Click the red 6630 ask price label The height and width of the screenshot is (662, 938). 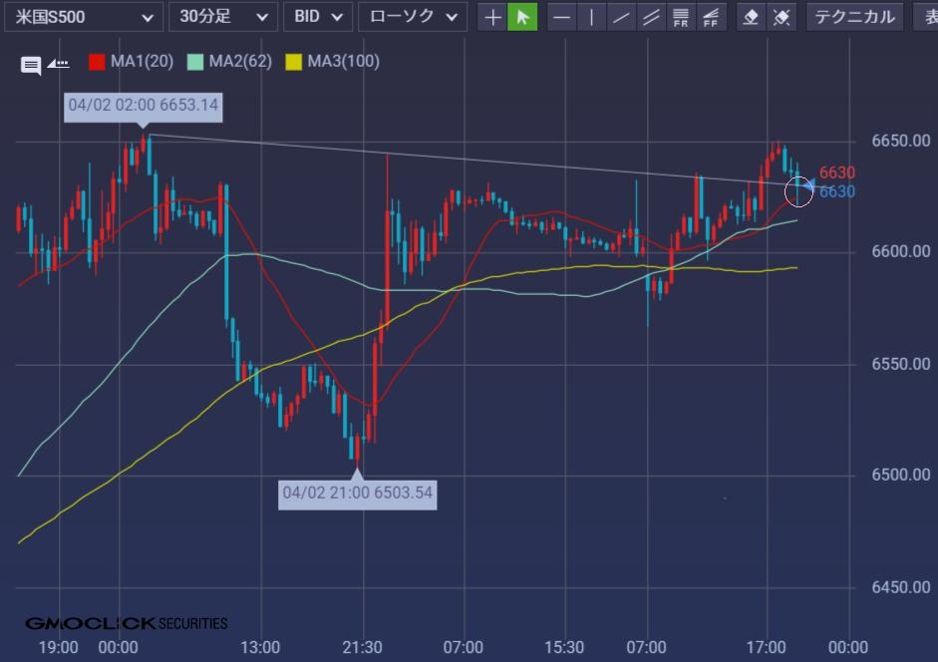click(837, 172)
